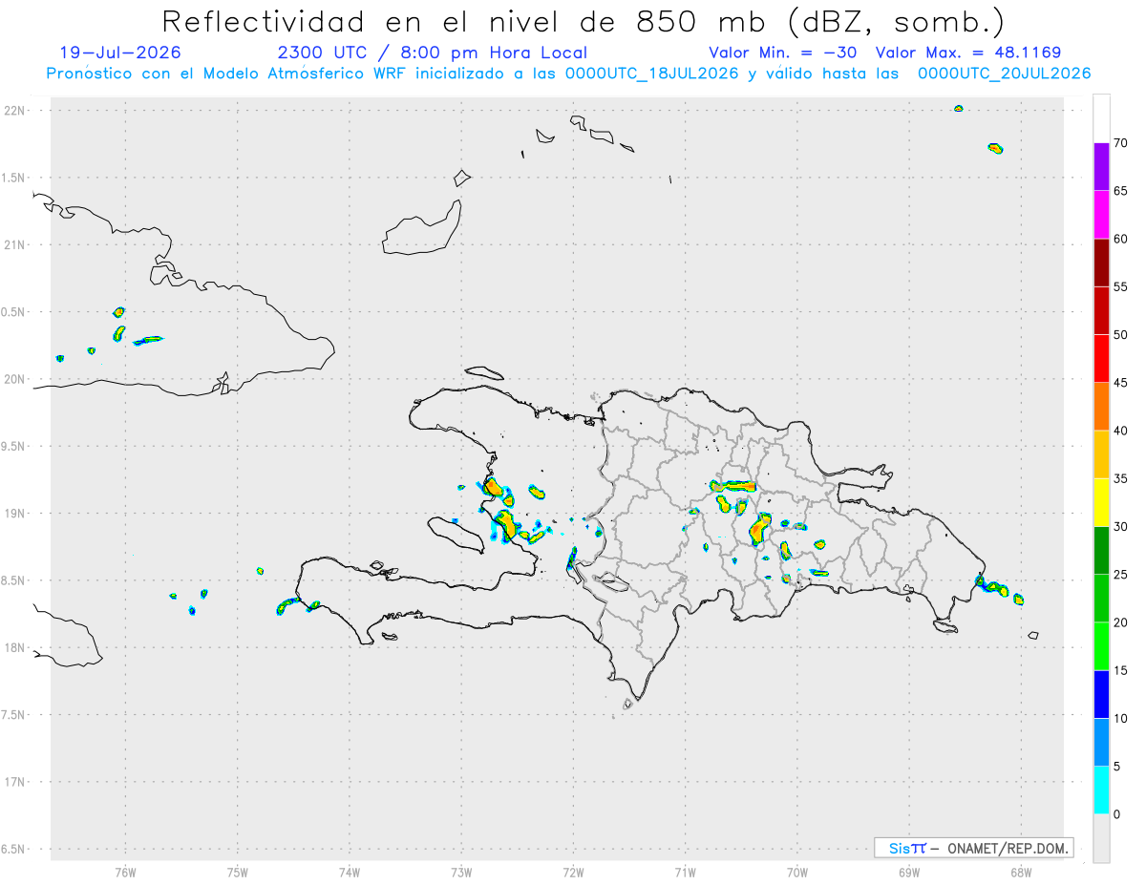This screenshot has height=885, width=1146.
Task: Click the crimson 50–55 dBZ color band
Action: point(1101,310)
